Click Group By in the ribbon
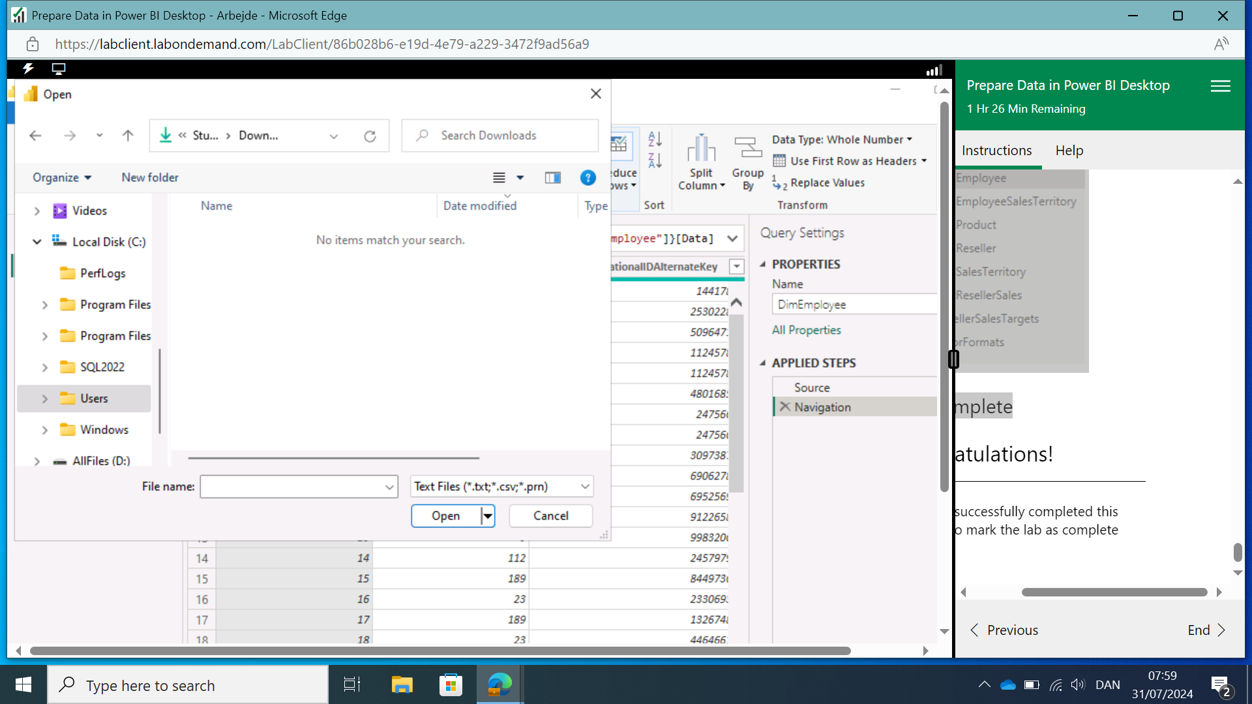 click(x=748, y=162)
